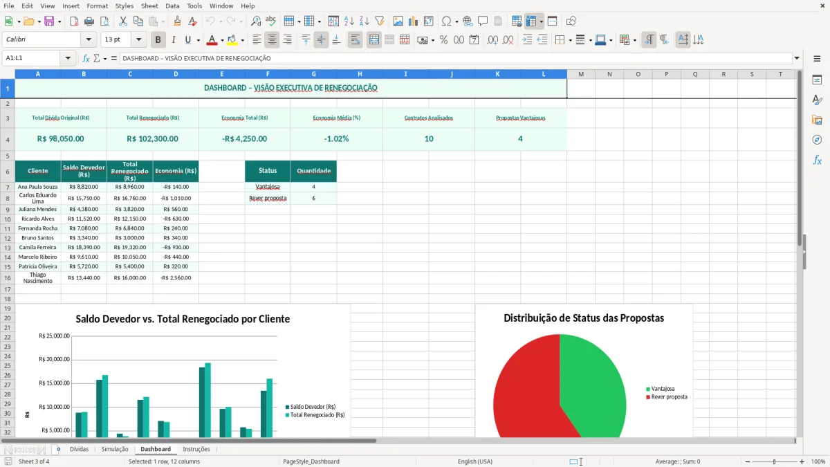Switch to the Dívidas sheet tab
Screen dimensions: 830x467
[x=80, y=449]
